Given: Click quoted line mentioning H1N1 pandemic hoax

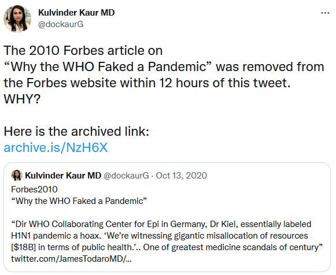Looking at the screenshot, I should [160, 236].
